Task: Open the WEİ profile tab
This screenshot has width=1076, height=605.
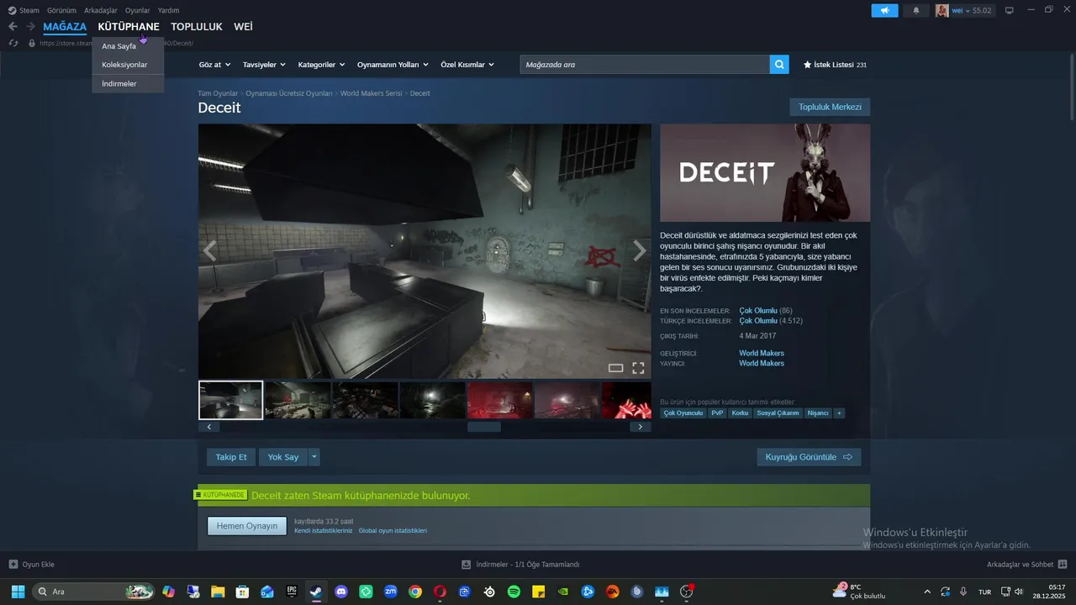Action: (x=243, y=27)
